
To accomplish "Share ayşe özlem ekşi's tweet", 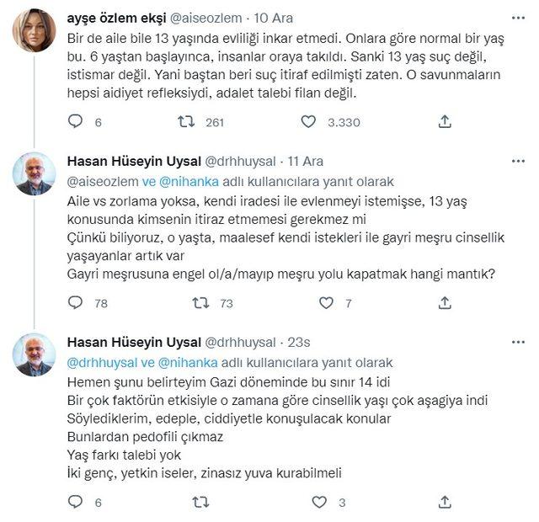I will (446, 122).
